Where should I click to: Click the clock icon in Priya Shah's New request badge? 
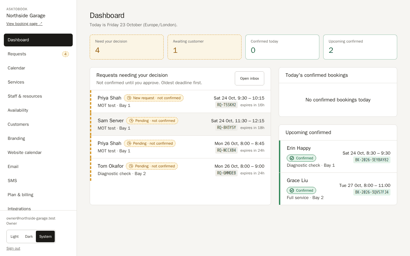129,98
